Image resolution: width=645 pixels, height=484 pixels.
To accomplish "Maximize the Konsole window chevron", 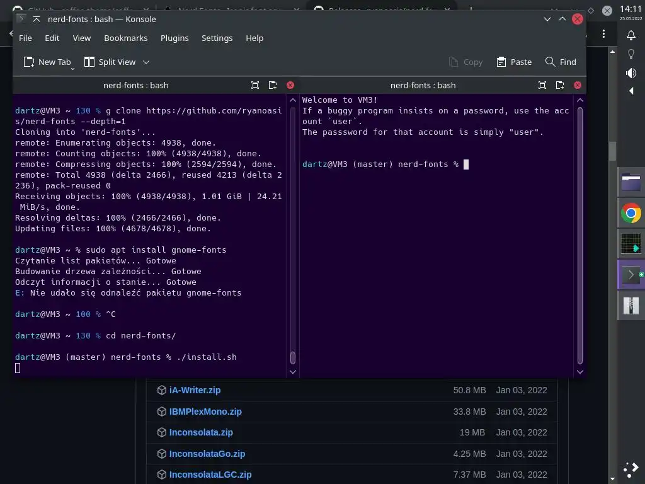I will 562,19.
